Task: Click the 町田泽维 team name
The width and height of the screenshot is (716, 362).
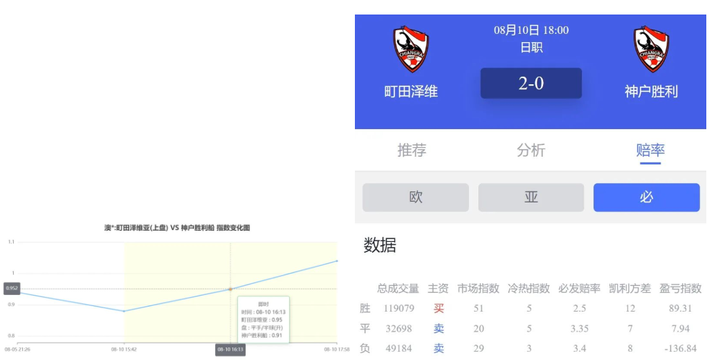Action: click(x=411, y=91)
